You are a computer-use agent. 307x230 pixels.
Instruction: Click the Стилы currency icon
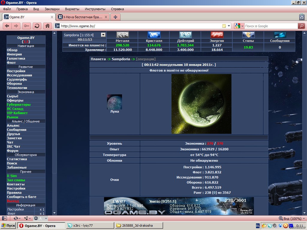tap(248, 35)
